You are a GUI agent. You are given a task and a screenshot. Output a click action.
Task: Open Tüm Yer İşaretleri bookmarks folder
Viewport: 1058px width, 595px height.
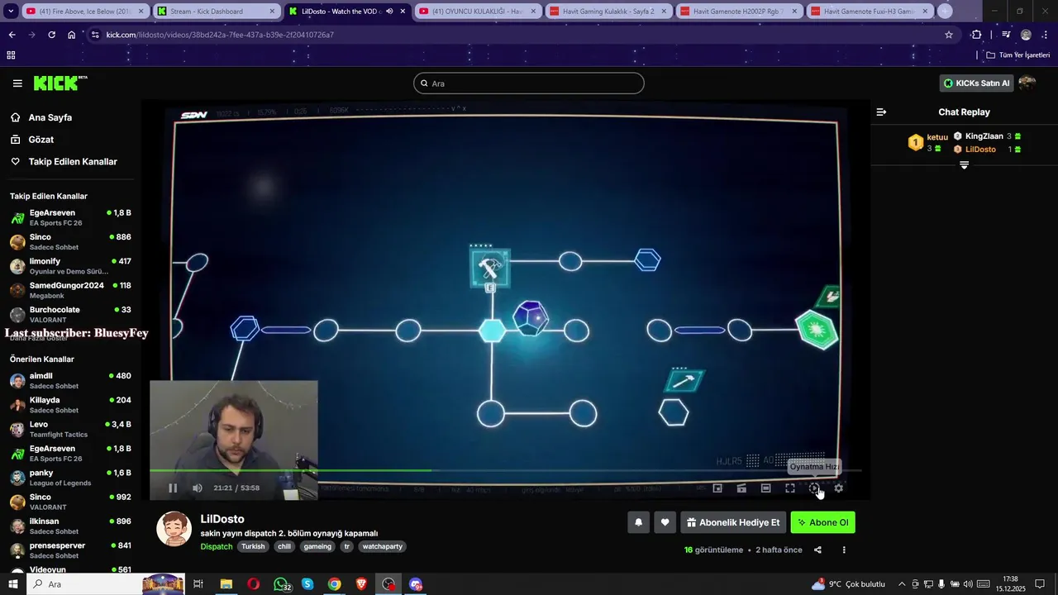tap(1018, 55)
